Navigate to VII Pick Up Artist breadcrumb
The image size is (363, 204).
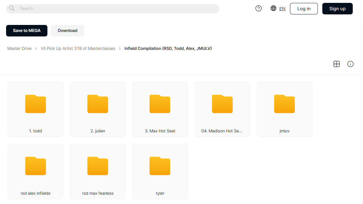click(x=78, y=49)
